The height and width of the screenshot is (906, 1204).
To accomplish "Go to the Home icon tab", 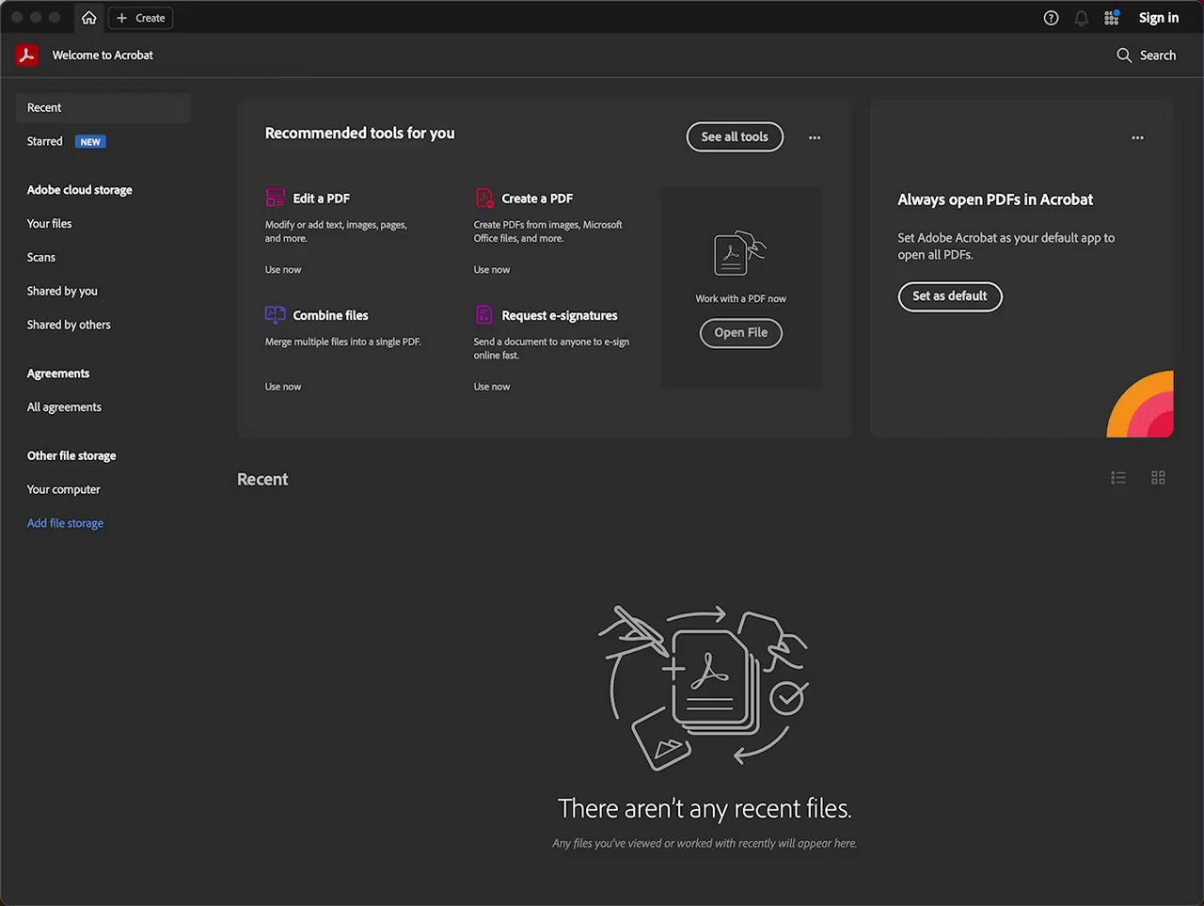I will point(89,18).
